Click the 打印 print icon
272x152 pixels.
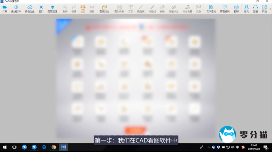click(x=236, y=9)
